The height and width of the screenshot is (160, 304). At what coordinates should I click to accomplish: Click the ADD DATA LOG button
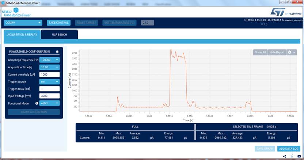pyautogui.click(x=289, y=149)
